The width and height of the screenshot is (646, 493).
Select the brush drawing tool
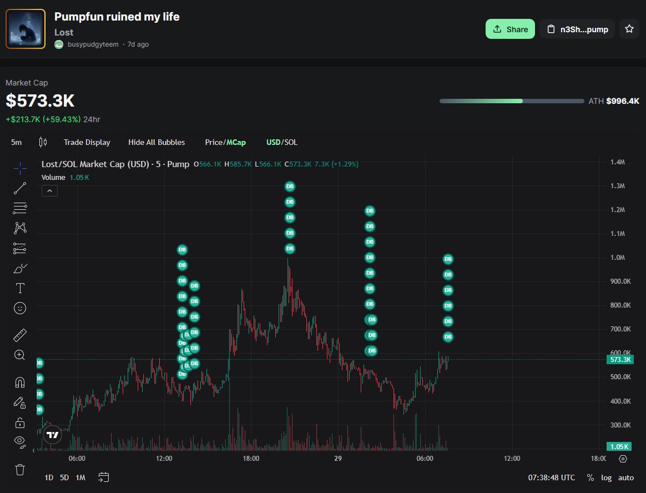pyautogui.click(x=20, y=268)
